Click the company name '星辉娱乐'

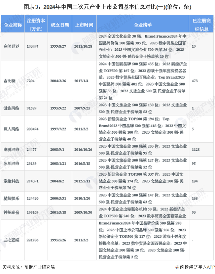pos(11,198)
